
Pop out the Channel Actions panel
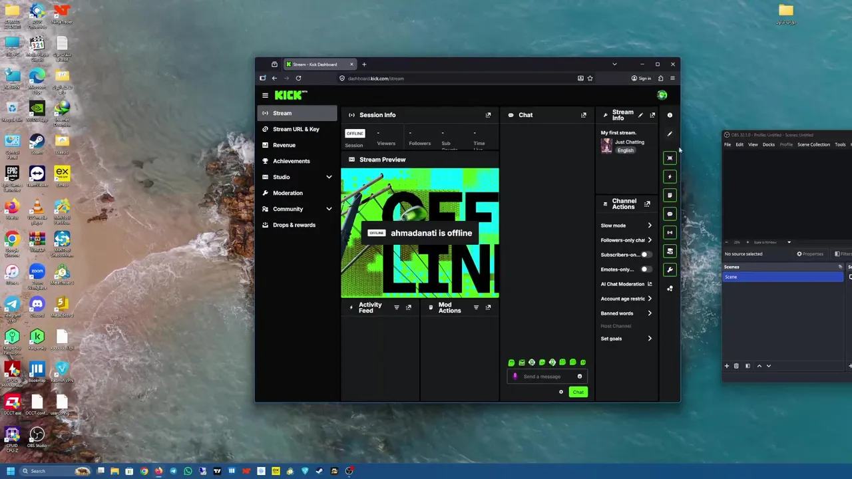click(x=647, y=204)
